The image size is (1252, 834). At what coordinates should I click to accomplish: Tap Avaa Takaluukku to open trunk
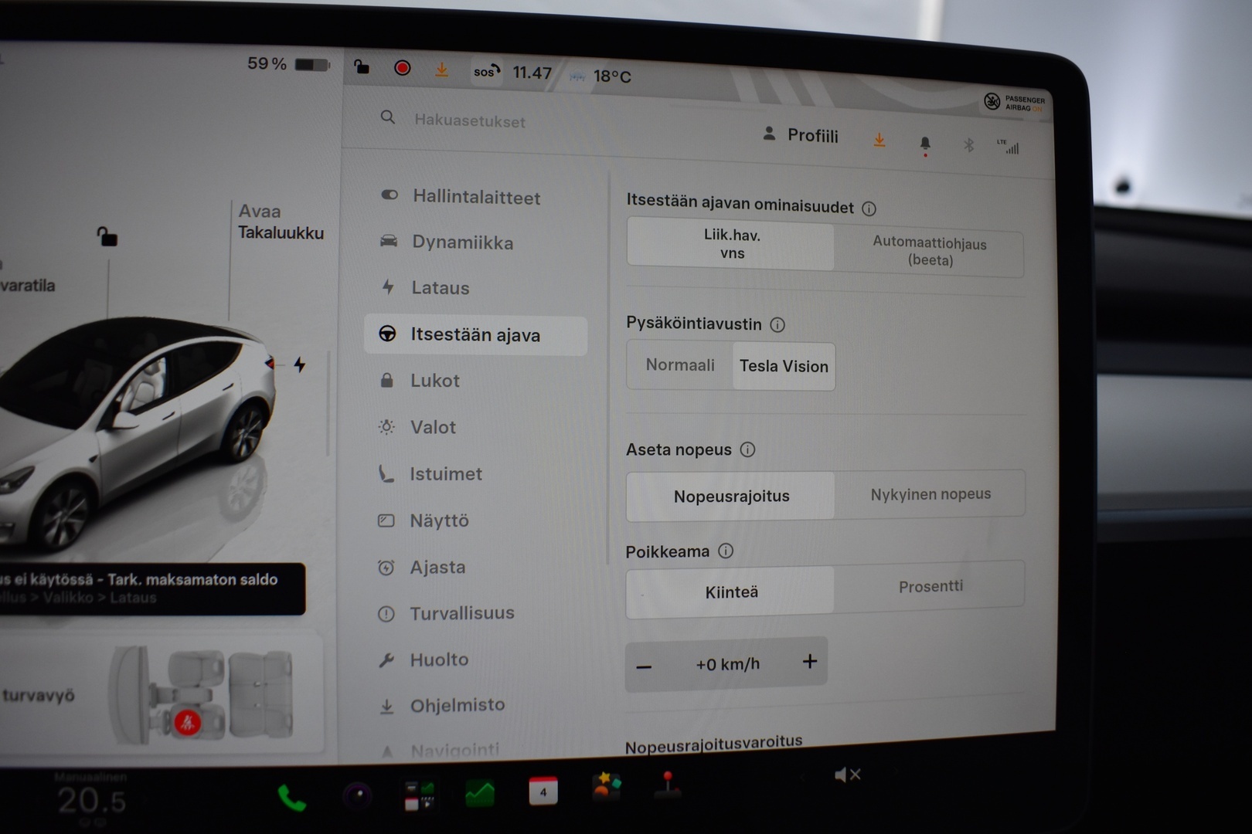click(x=281, y=222)
